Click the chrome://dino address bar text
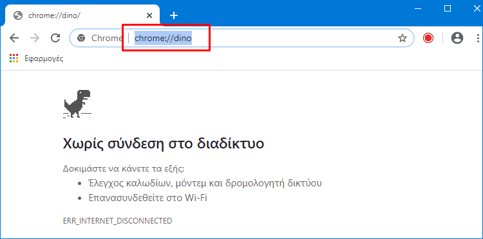483x239 pixels. point(164,39)
